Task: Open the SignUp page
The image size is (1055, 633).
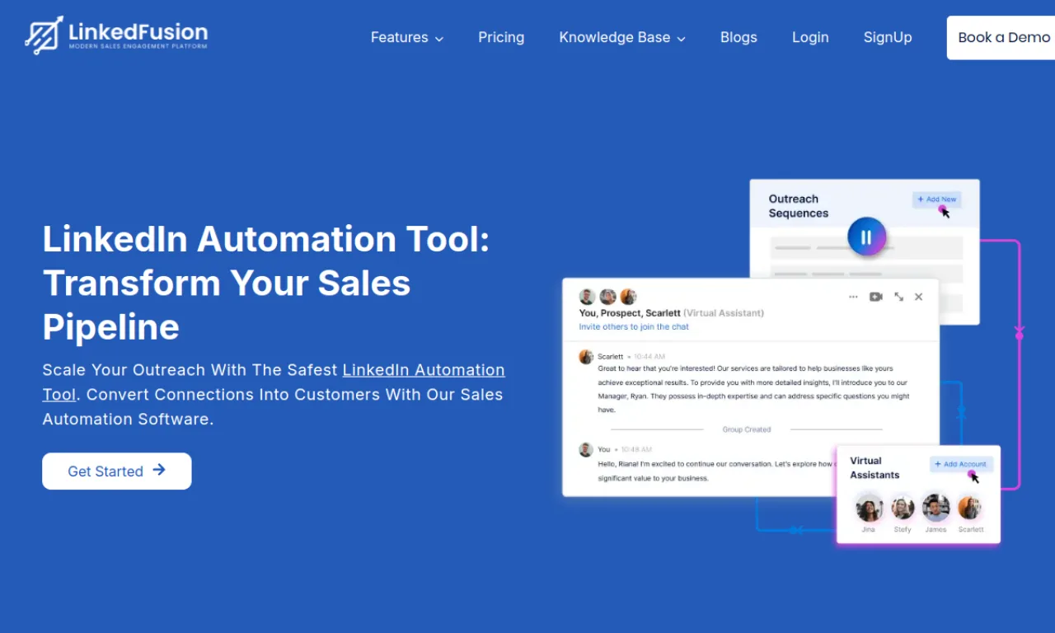Action: point(888,37)
